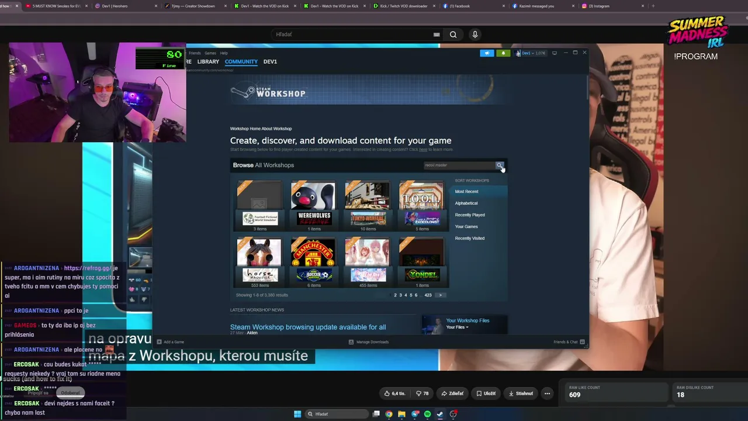Viewport: 748px width, 421px height.
Task: Open Task View on the taskbar
Action: pyautogui.click(x=376, y=414)
